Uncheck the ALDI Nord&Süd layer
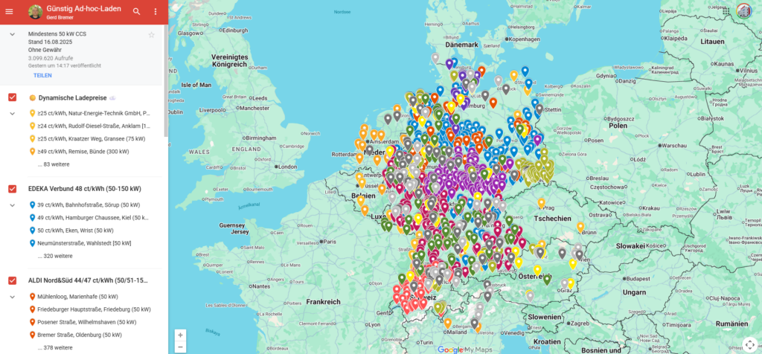Screen dimensions: 762x354 12,280
